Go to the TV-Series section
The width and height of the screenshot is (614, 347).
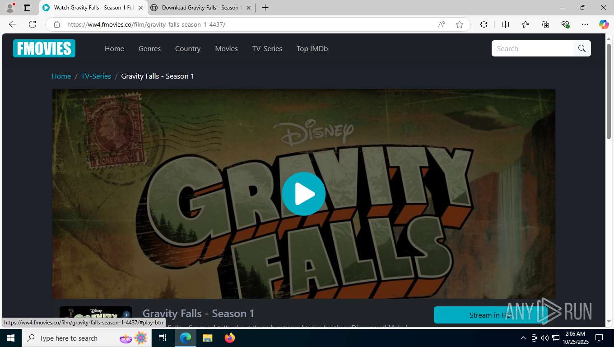click(267, 48)
